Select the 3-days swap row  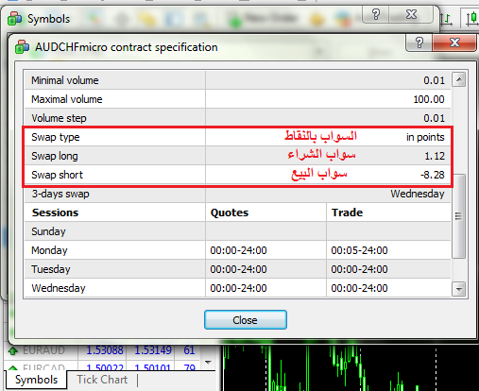click(x=237, y=194)
